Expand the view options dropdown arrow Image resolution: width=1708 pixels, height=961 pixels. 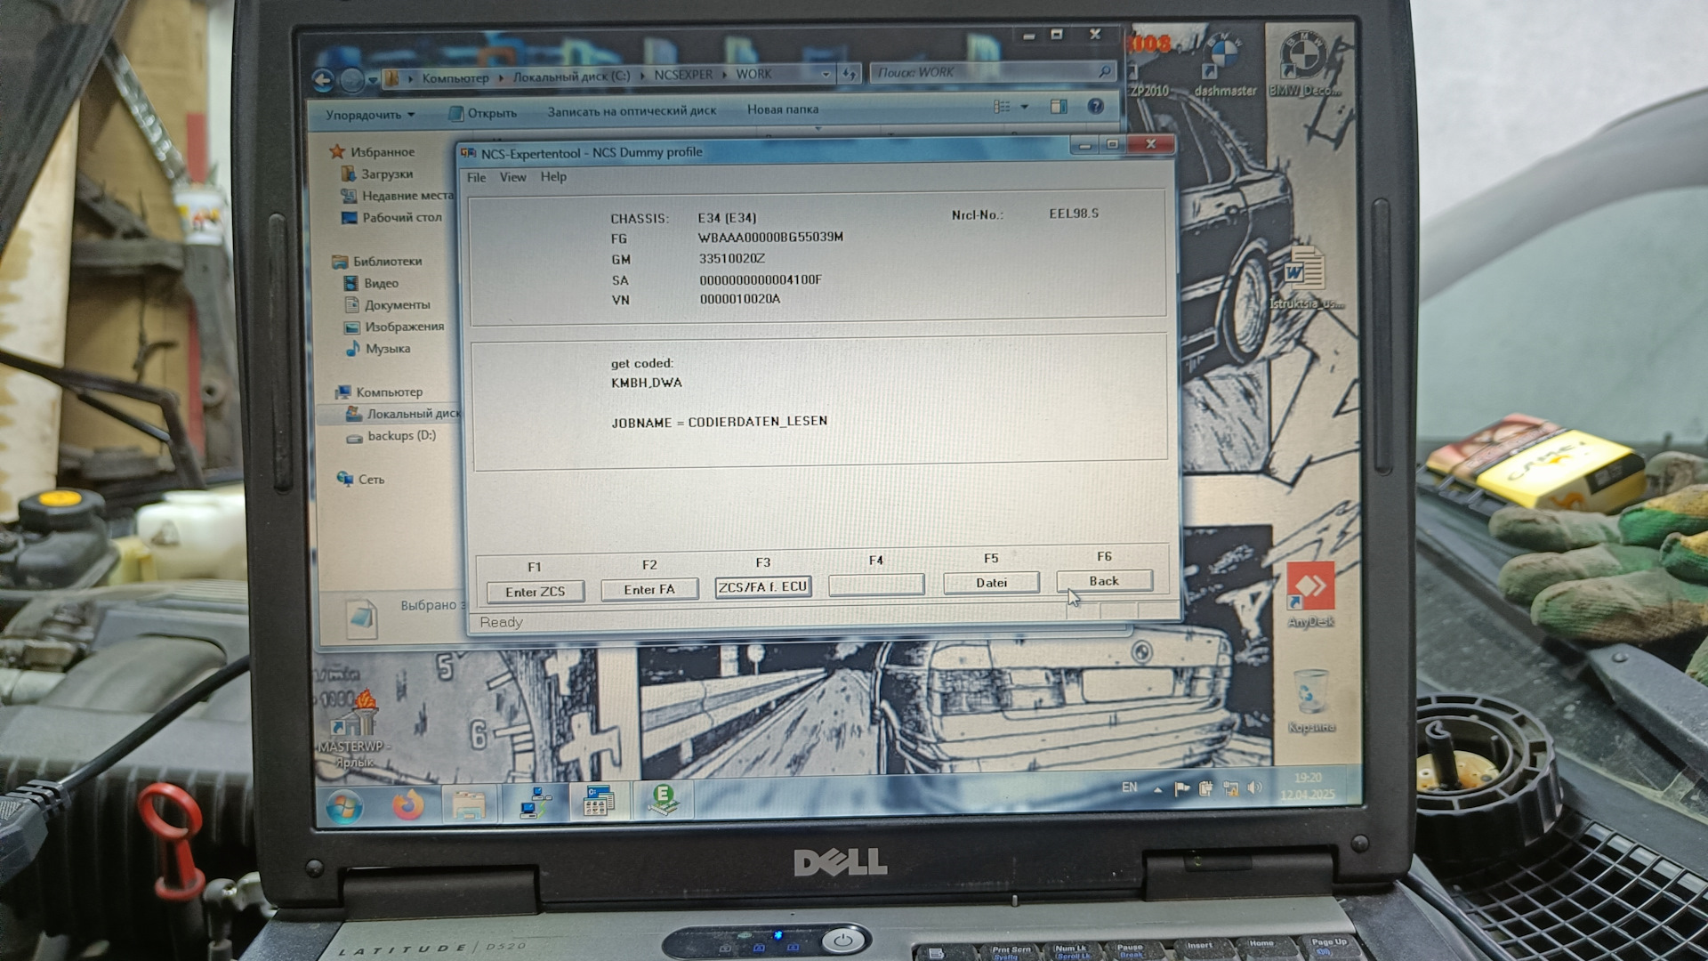1024,107
